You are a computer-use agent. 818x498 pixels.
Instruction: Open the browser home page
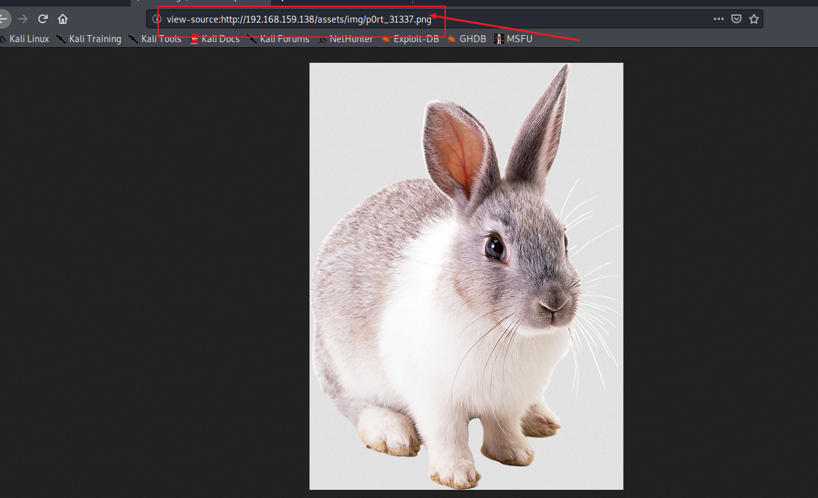click(x=63, y=19)
